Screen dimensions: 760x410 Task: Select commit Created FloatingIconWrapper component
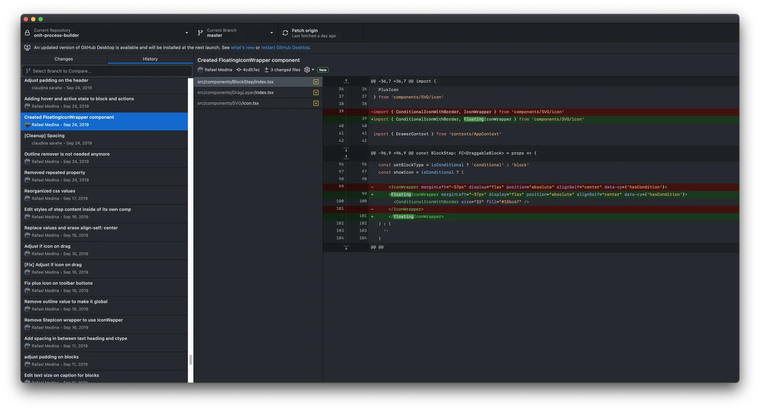point(104,121)
